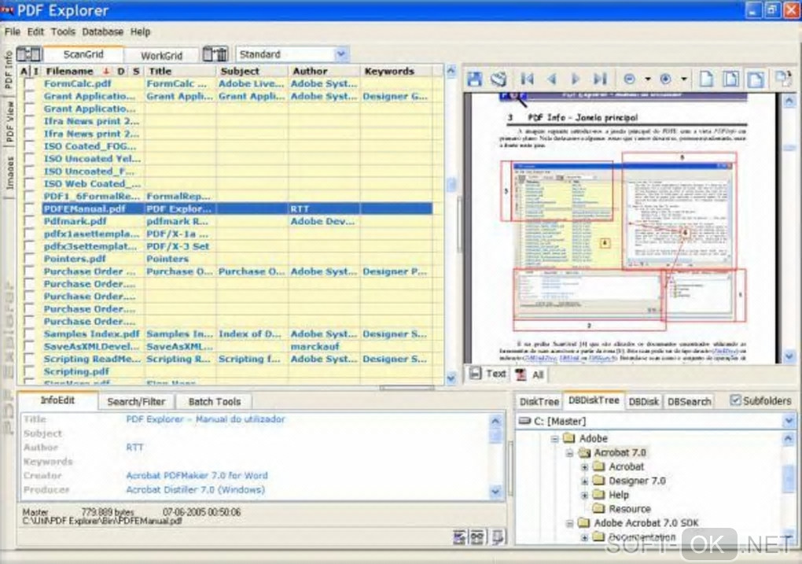Switch to DiskTree tab
Viewport: 802px width, 564px height.
click(x=539, y=402)
